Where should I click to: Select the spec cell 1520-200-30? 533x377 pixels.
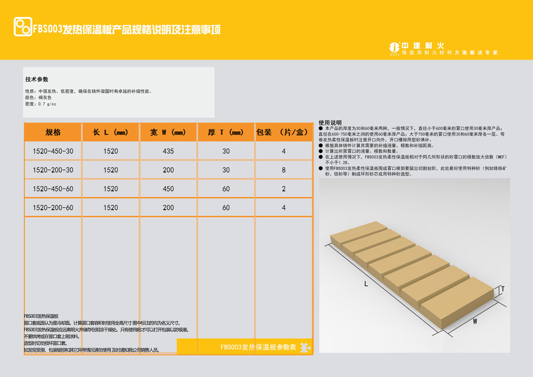pos(53,170)
